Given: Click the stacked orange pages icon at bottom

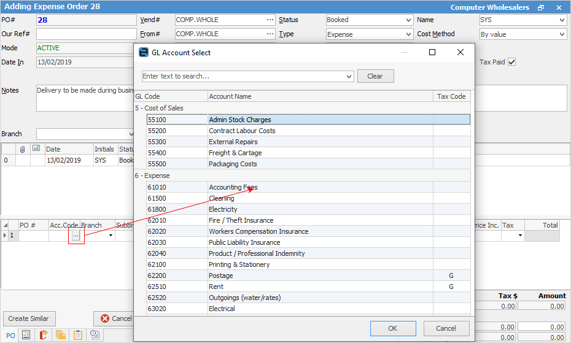Looking at the screenshot, I should tap(61, 335).
